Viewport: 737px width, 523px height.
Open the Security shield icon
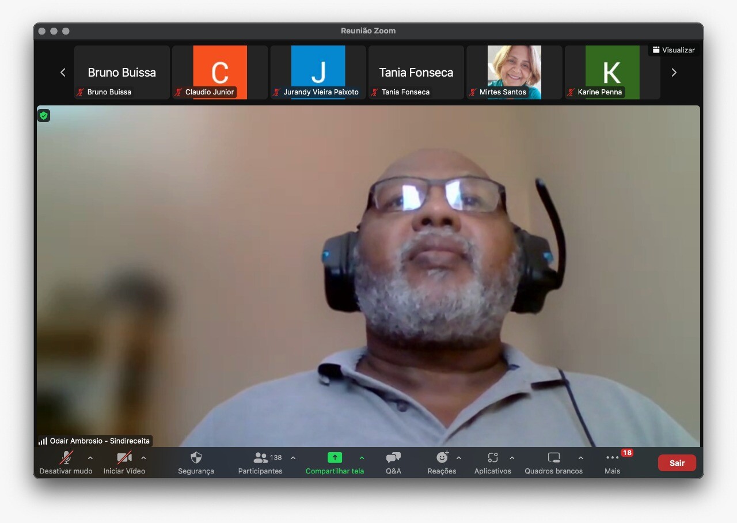tap(196, 458)
